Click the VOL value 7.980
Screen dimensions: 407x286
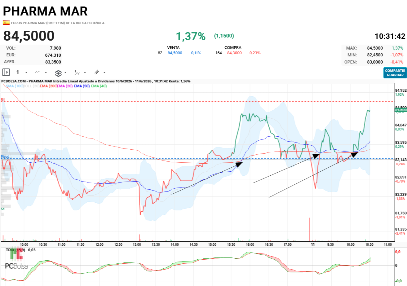[55, 48]
